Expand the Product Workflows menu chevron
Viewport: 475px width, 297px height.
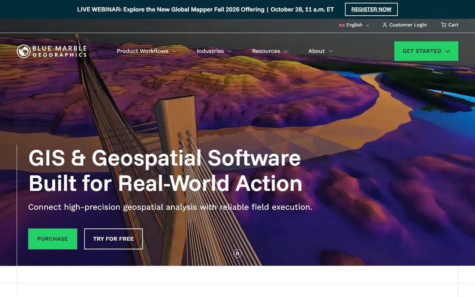[175, 51]
